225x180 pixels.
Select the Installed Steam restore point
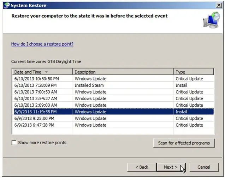coord(113,85)
